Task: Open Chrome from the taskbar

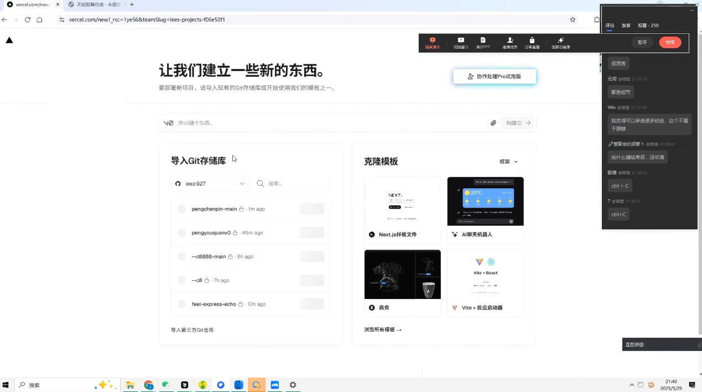Action: [148, 384]
